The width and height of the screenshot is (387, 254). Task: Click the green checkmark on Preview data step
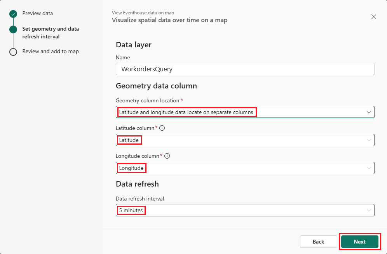point(13,13)
